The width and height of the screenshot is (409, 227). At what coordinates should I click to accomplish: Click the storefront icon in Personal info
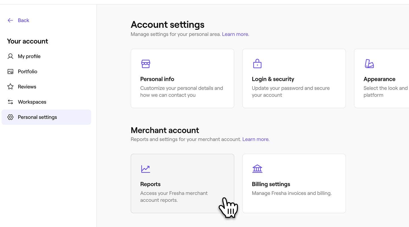tap(146, 64)
